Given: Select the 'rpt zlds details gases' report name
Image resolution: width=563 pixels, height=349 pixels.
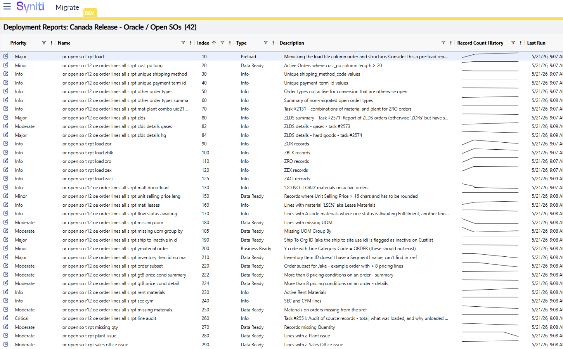Looking at the screenshot, I should pyautogui.click(x=117, y=126).
